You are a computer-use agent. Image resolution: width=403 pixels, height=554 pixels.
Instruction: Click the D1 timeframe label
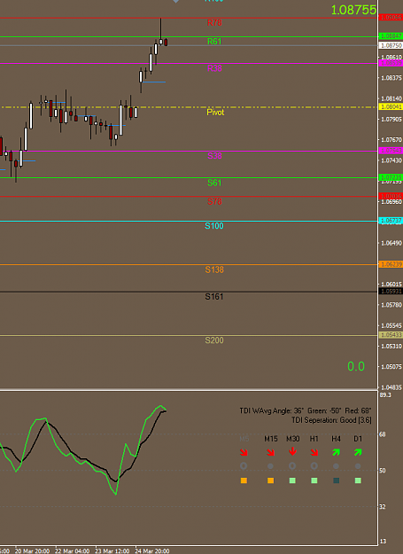click(x=358, y=439)
